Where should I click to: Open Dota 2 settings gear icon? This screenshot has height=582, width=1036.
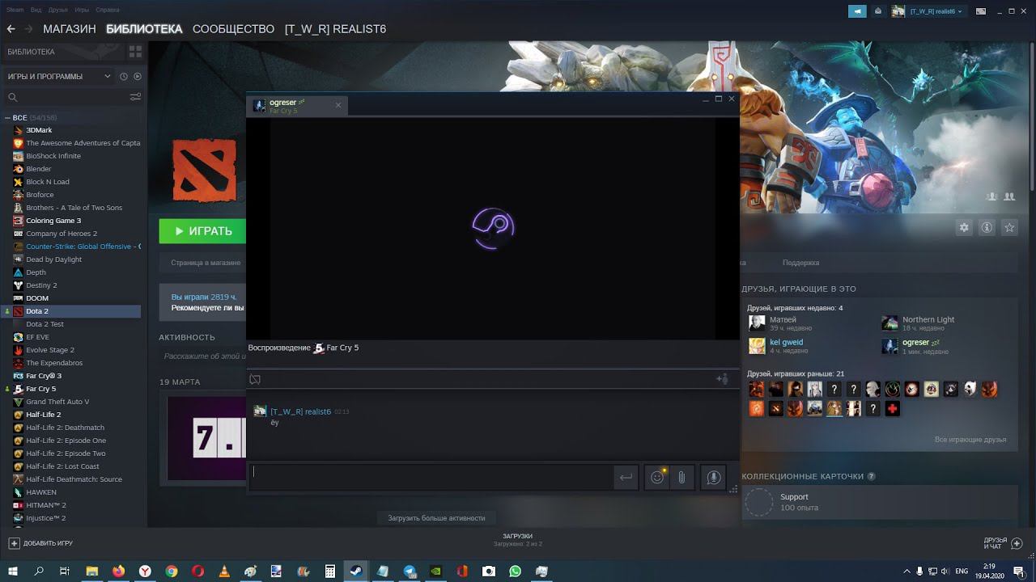(x=964, y=228)
